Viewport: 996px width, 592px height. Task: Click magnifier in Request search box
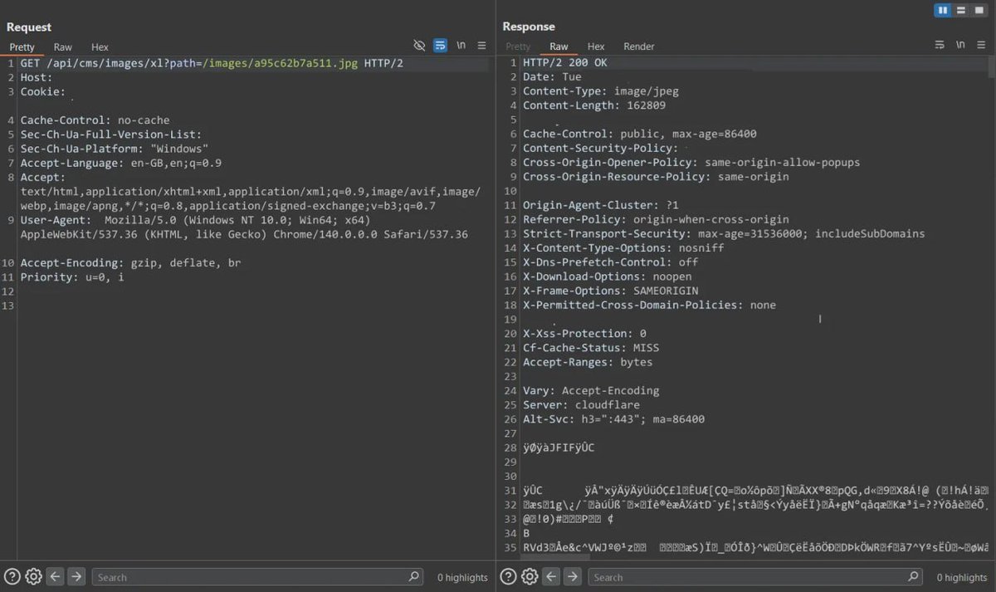(414, 576)
